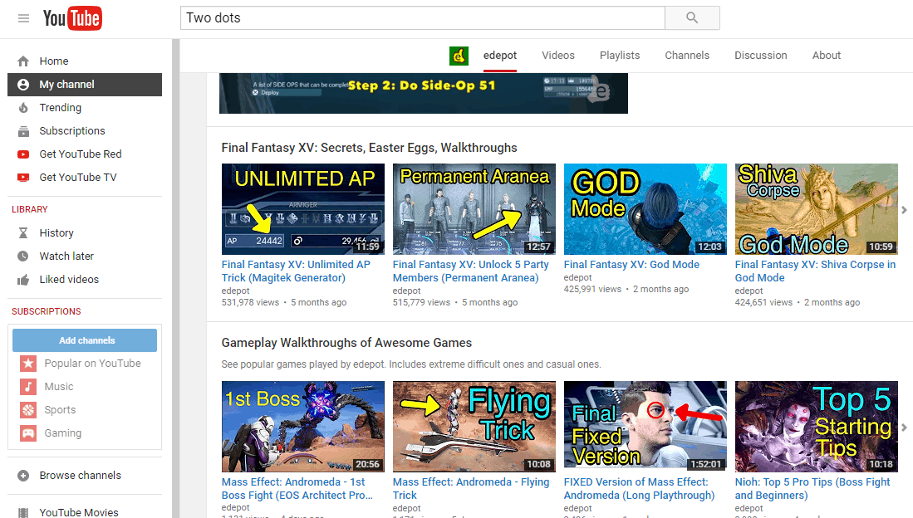Image resolution: width=913 pixels, height=518 pixels.
Task: Click the Home house icon
Action: click(x=23, y=61)
